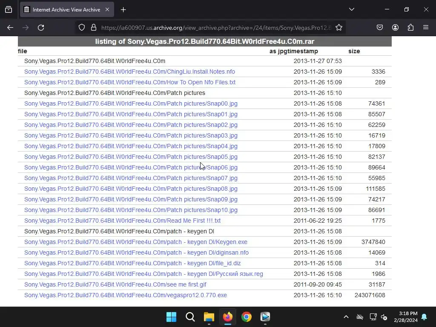
Task: Open the file_id.diz link
Action: coord(132,263)
